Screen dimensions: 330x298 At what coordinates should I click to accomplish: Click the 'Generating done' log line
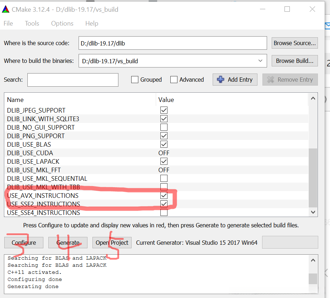tap(33, 286)
